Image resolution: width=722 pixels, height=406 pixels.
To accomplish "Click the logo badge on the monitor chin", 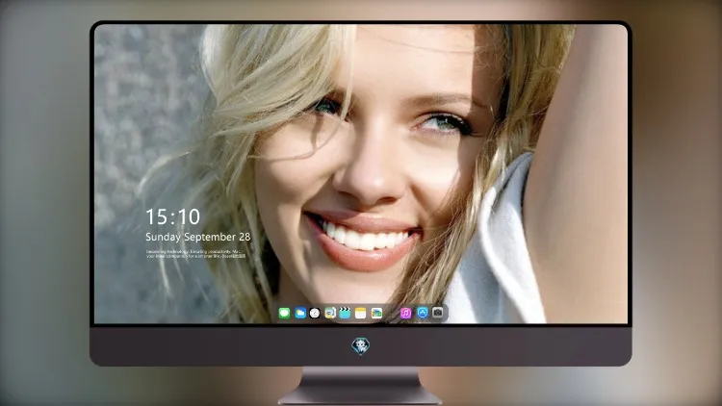I will (x=361, y=346).
